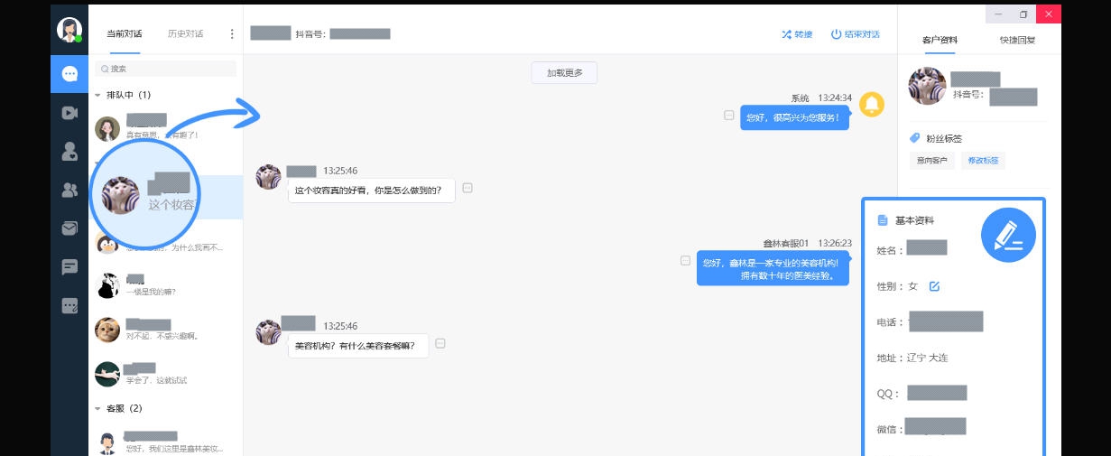Click message 这个妆容真的好看，你是怎么做到的？
Viewport: 1111px width, 456px height.
[x=371, y=191]
